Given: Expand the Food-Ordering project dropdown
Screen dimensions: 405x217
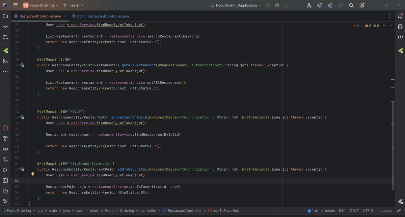Looking at the screenshot, I should click(x=40, y=5).
